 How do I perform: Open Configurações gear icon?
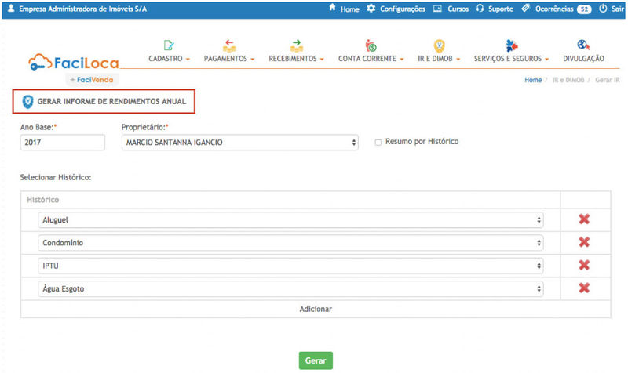371,9
